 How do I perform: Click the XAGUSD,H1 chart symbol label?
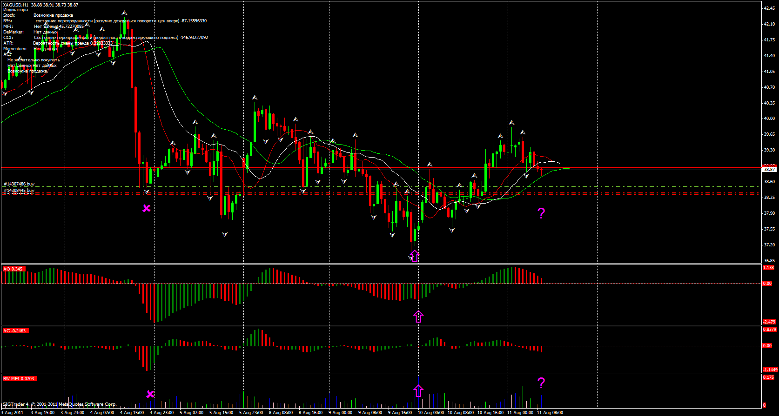coord(16,5)
